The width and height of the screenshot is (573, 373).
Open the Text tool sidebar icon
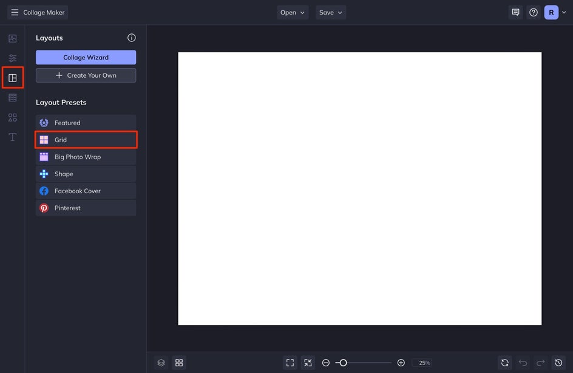(12, 137)
